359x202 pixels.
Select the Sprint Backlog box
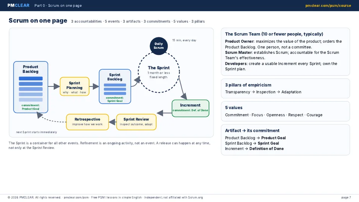(x=115, y=86)
